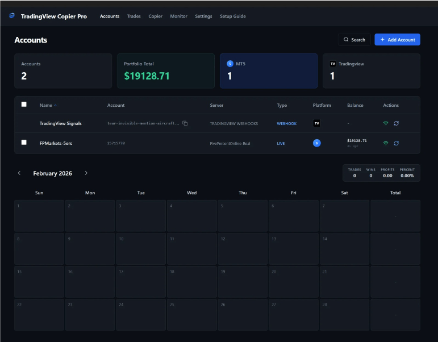The image size is (438, 342).
Task: Select the MT5 filter card
Action: click(x=268, y=71)
